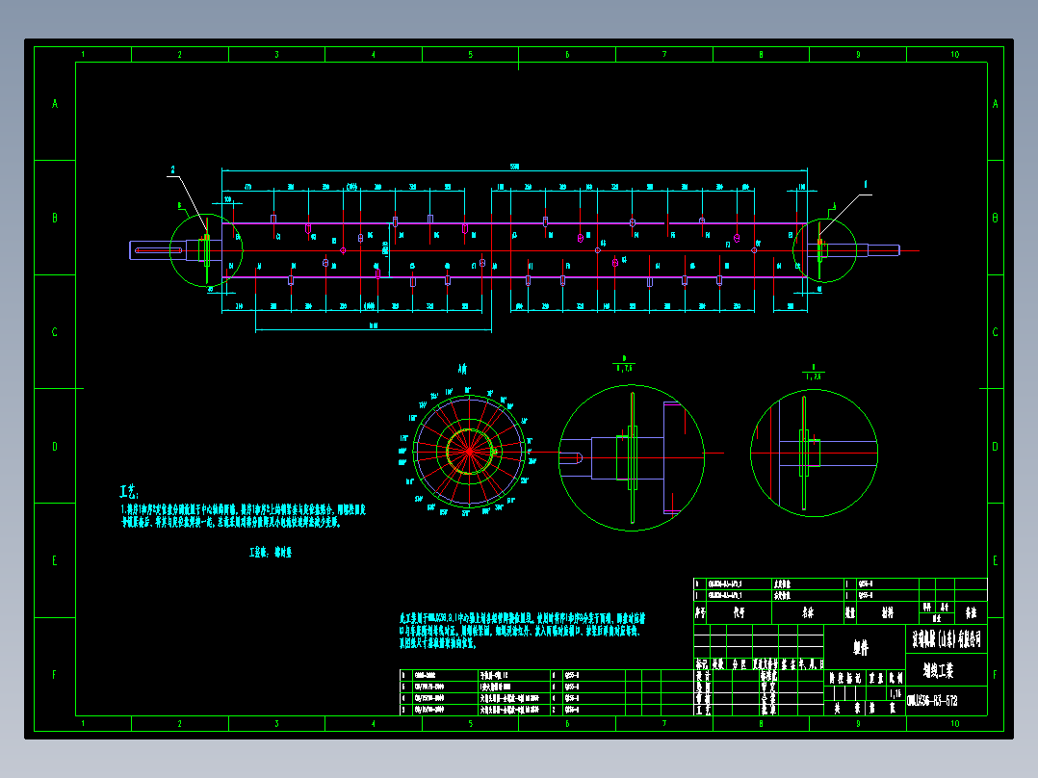Click the 名称 header cell in the parts list
Image resolution: width=1038 pixels, height=778 pixels.
pyautogui.click(x=808, y=613)
